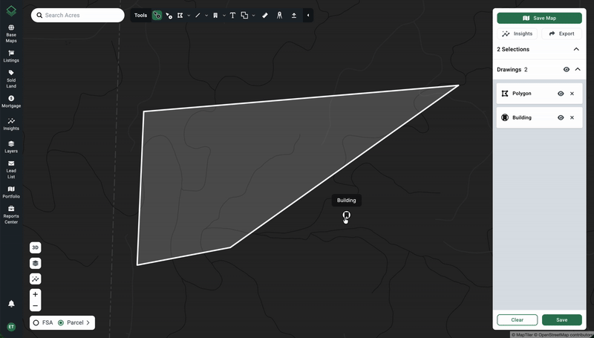The height and width of the screenshot is (338, 594).
Task: Open Base Maps in sidebar
Action: click(x=11, y=34)
